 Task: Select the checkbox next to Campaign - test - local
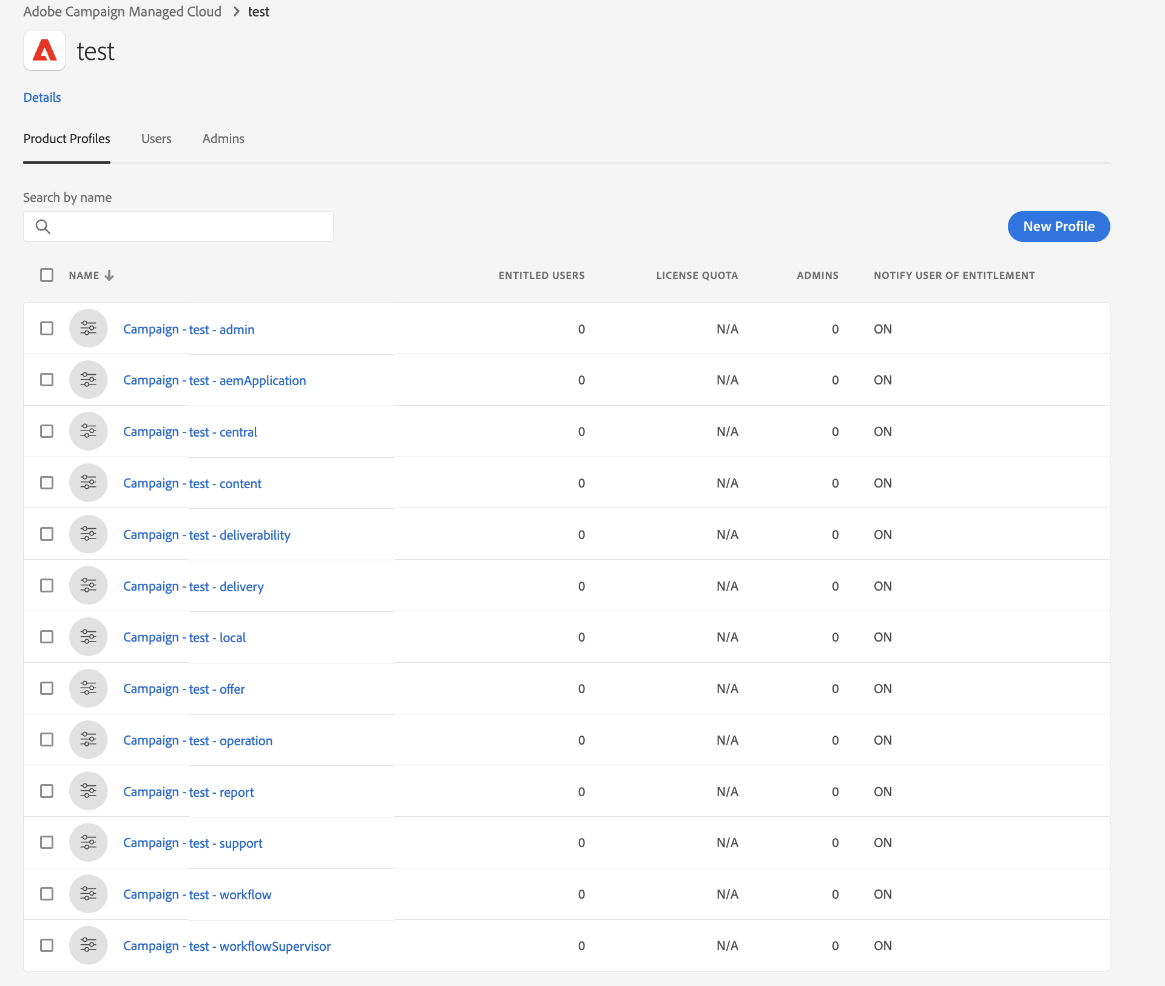click(x=47, y=637)
